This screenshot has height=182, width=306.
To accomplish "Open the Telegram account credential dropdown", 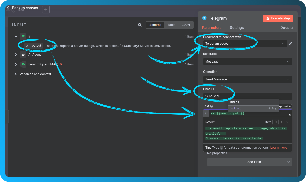I will click(245, 44).
